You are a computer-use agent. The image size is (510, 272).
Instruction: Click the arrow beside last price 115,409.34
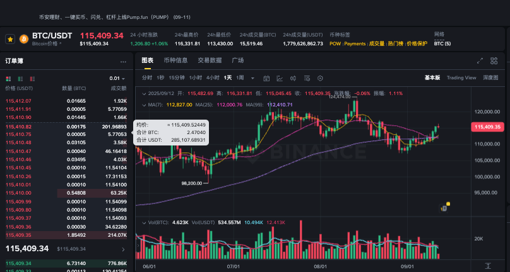point(123,249)
